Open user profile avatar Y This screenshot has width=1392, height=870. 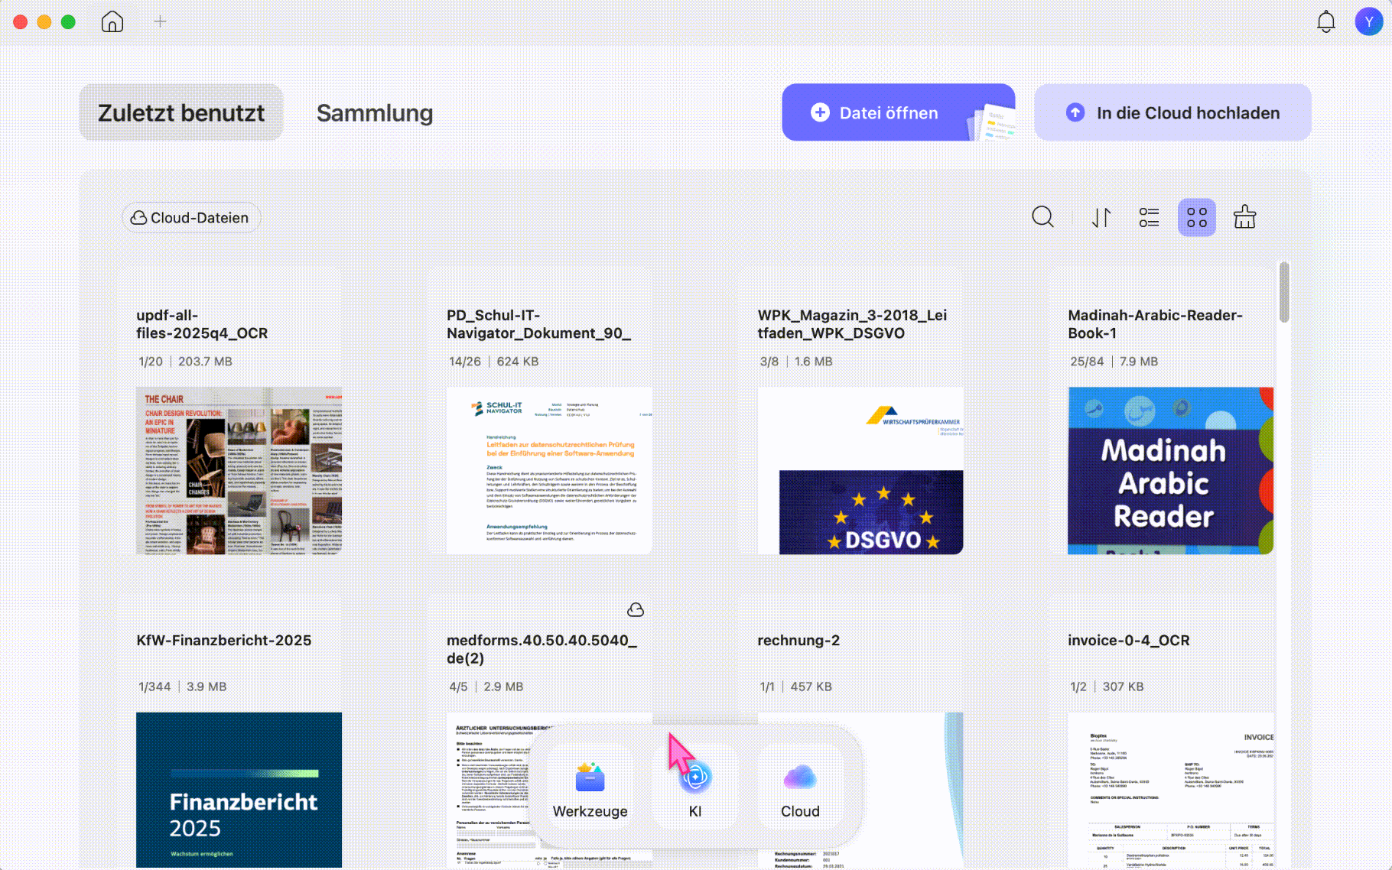[1368, 21]
